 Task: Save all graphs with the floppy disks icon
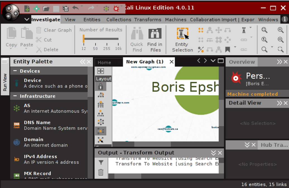tap(66, 8)
